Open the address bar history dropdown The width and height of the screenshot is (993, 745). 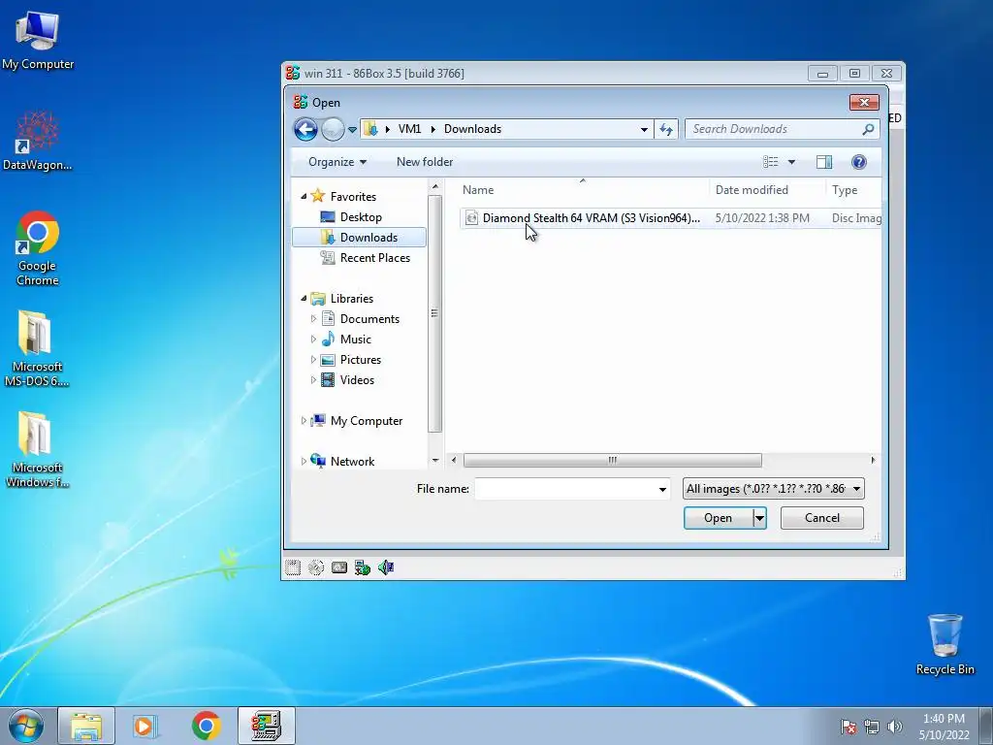(644, 129)
